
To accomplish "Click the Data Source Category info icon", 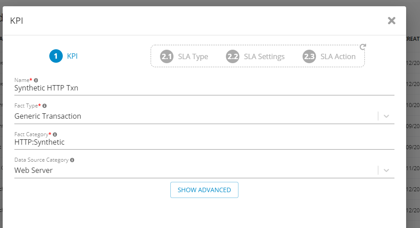I will pos(72,160).
